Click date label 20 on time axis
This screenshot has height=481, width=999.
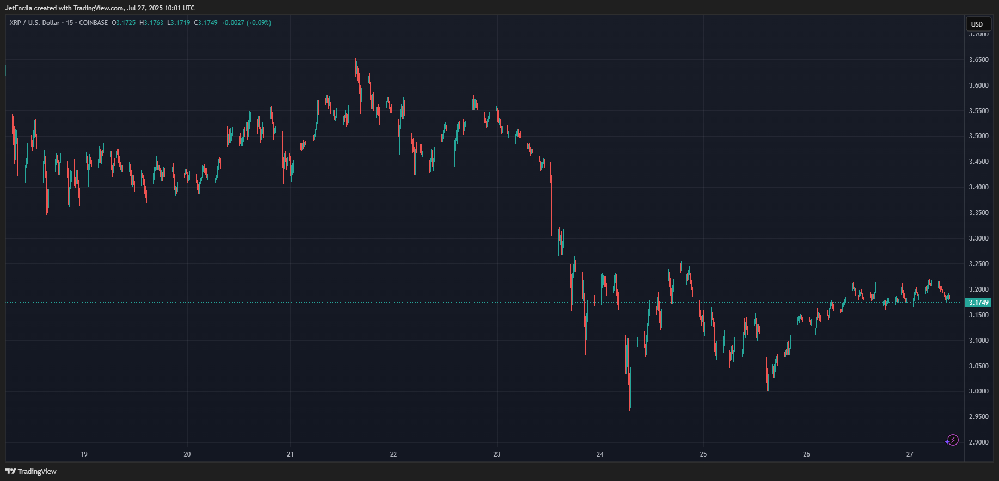click(187, 454)
